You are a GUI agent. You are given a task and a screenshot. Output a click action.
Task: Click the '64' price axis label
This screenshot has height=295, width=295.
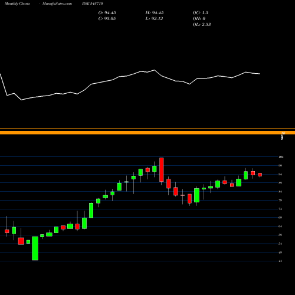[280, 226]
